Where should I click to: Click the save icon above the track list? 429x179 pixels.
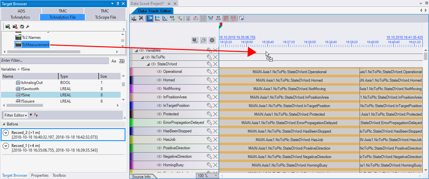coord(195,40)
